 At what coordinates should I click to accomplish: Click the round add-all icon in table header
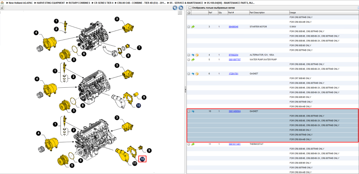[x=189, y=13]
